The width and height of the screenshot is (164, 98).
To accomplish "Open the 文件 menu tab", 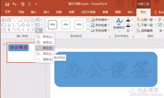I will tap(7, 12).
